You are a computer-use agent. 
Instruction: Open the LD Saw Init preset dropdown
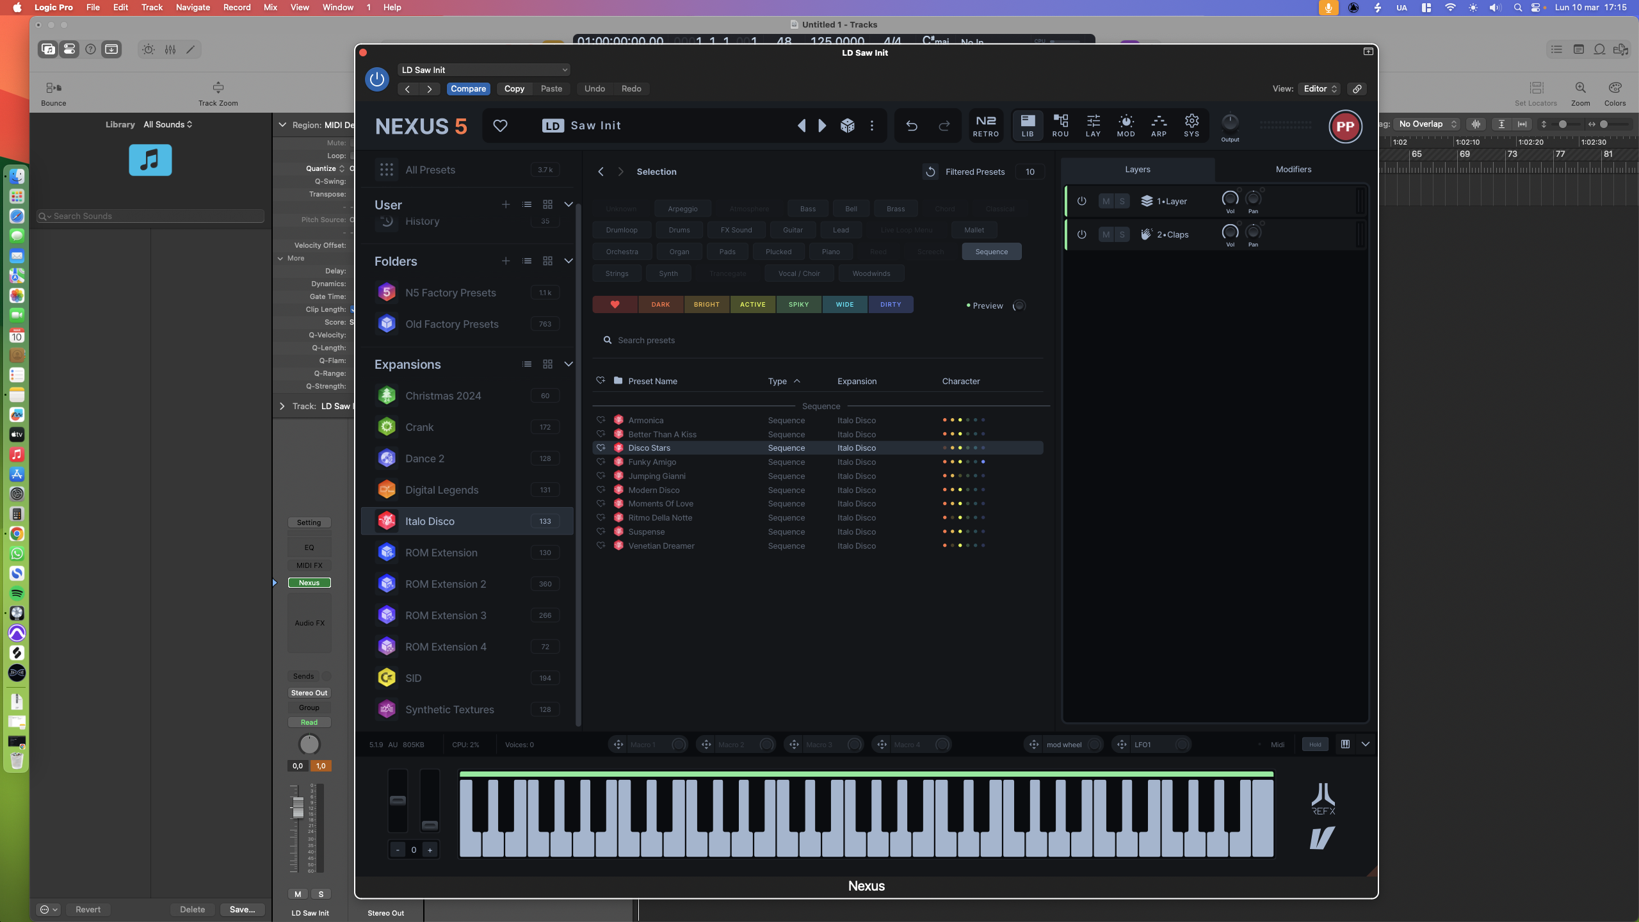483,70
